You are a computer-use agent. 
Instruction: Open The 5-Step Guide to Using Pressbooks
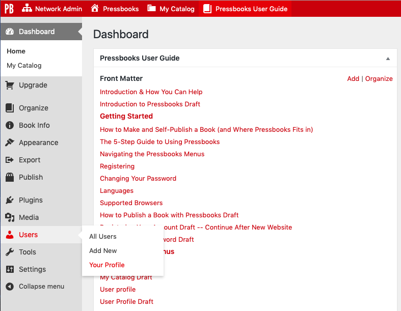[x=160, y=142]
